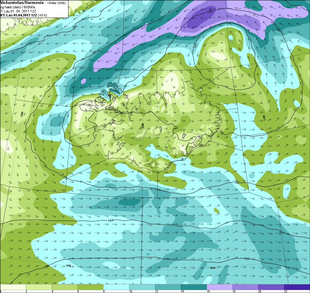Select the 'og hæð (dam) í 850hPa.' line
Viewport: 310px width, 293px height.
click(x=18, y=7)
